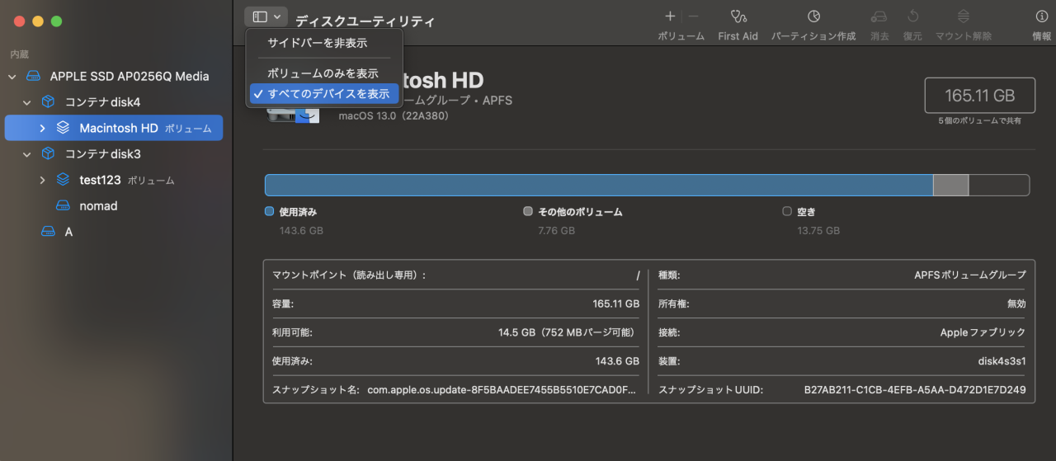Click the 情報 info icon in toolbar
1056x461 pixels.
coord(1042,16)
